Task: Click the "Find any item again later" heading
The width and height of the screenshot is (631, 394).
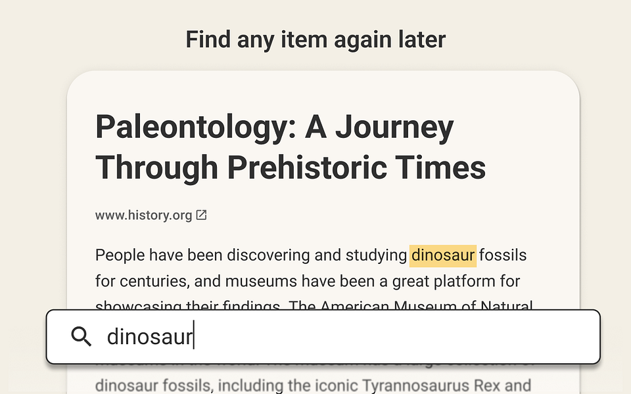Action: [x=315, y=40]
